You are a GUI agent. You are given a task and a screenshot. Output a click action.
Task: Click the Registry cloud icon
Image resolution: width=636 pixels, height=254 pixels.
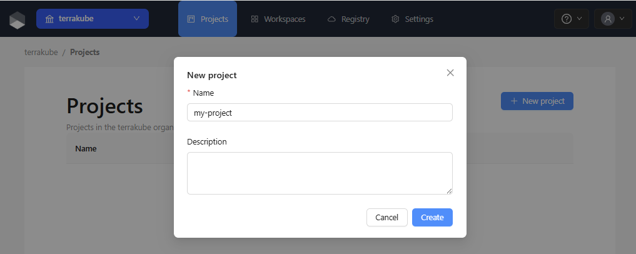click(x=332, y=19)
